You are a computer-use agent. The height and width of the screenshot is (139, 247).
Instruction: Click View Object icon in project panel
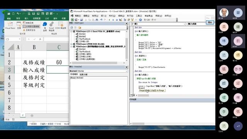pos(75,27)
